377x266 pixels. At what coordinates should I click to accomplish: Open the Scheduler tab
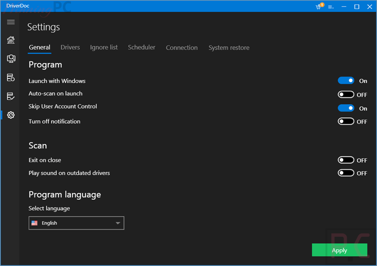(x=141, y=47)
